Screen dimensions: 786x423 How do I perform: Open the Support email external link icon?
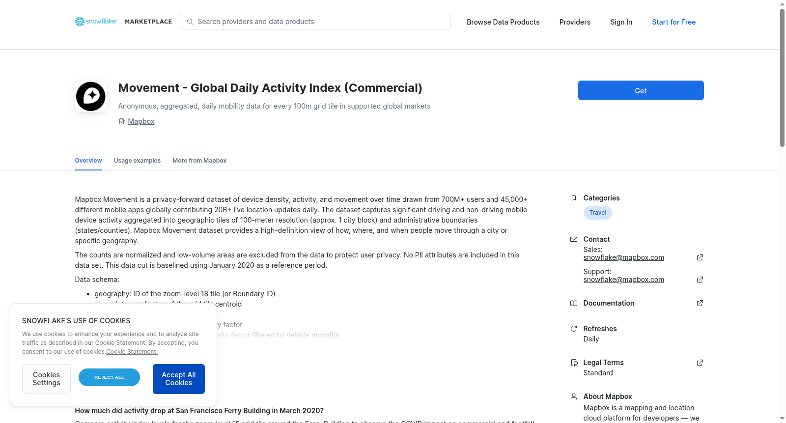[700, 280]
